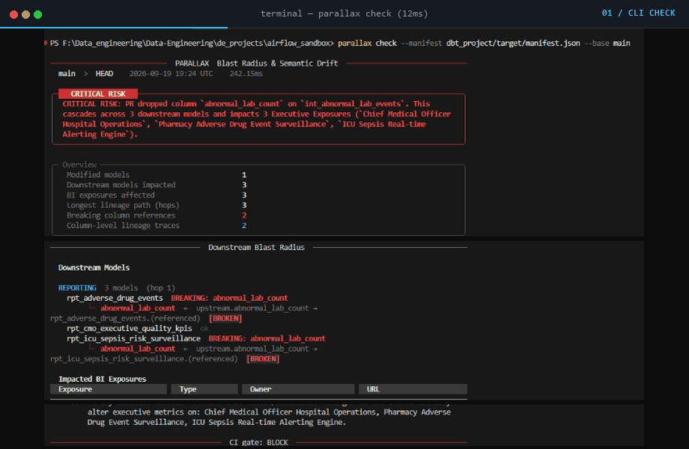Screen dimensions: 689x449
Task: Click the '--base' flag in the command
Action: point(597,43)
